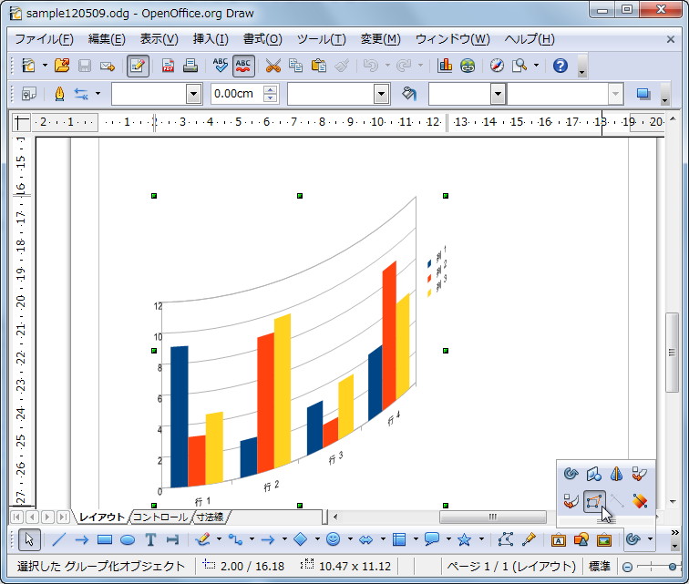This screenshot has height=584, width=689.
Task: Open the 編集(E) menu
Action: 107,39
